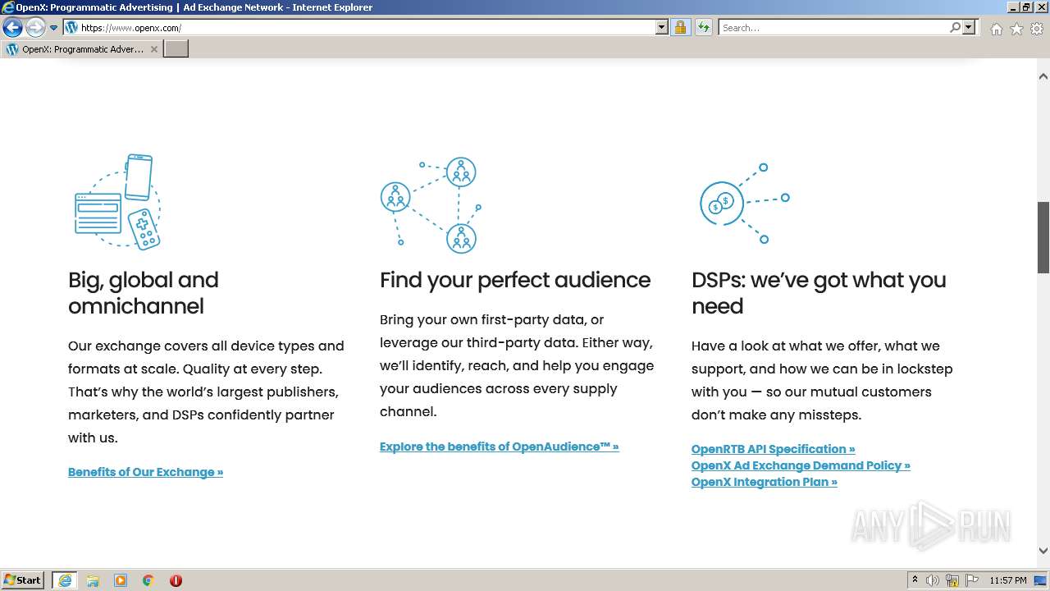1050x591 pixels.
Task: Click the network tray icon
Action: click(952, 580)
